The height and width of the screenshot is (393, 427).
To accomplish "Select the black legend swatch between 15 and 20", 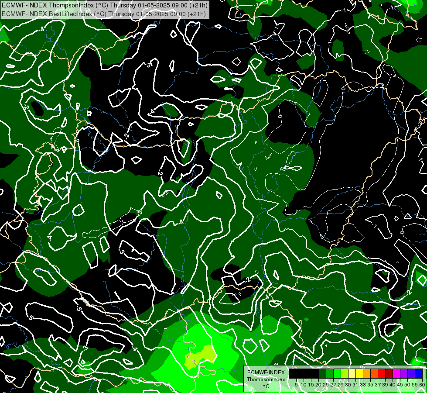I will click(x=315, y=373).
